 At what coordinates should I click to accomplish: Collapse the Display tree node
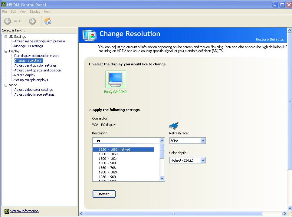[6, 51]
